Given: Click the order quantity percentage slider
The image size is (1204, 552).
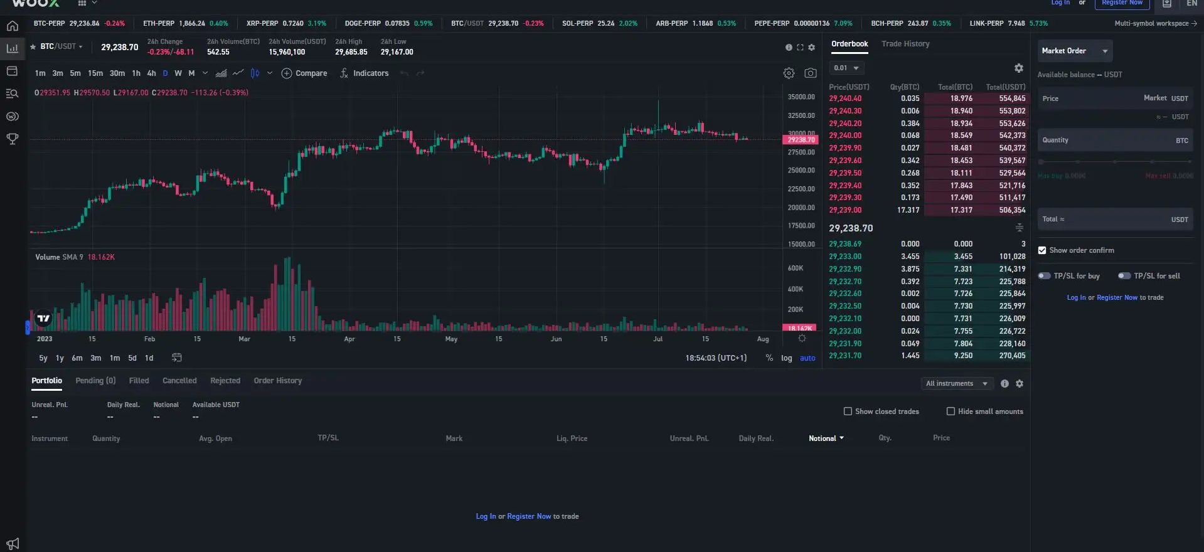Looking at the screenshot, I should (1115, 162).
